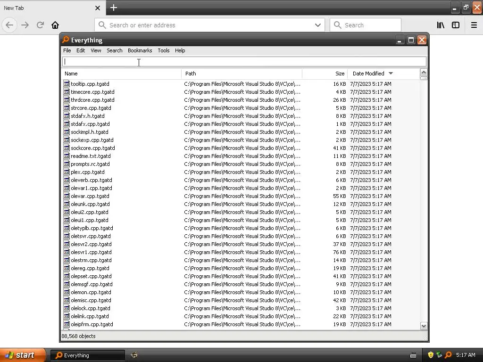Screen dimensions: 483x362
Task: Select file olestrm.cpp.tgatd
Action: coord(91,260)
